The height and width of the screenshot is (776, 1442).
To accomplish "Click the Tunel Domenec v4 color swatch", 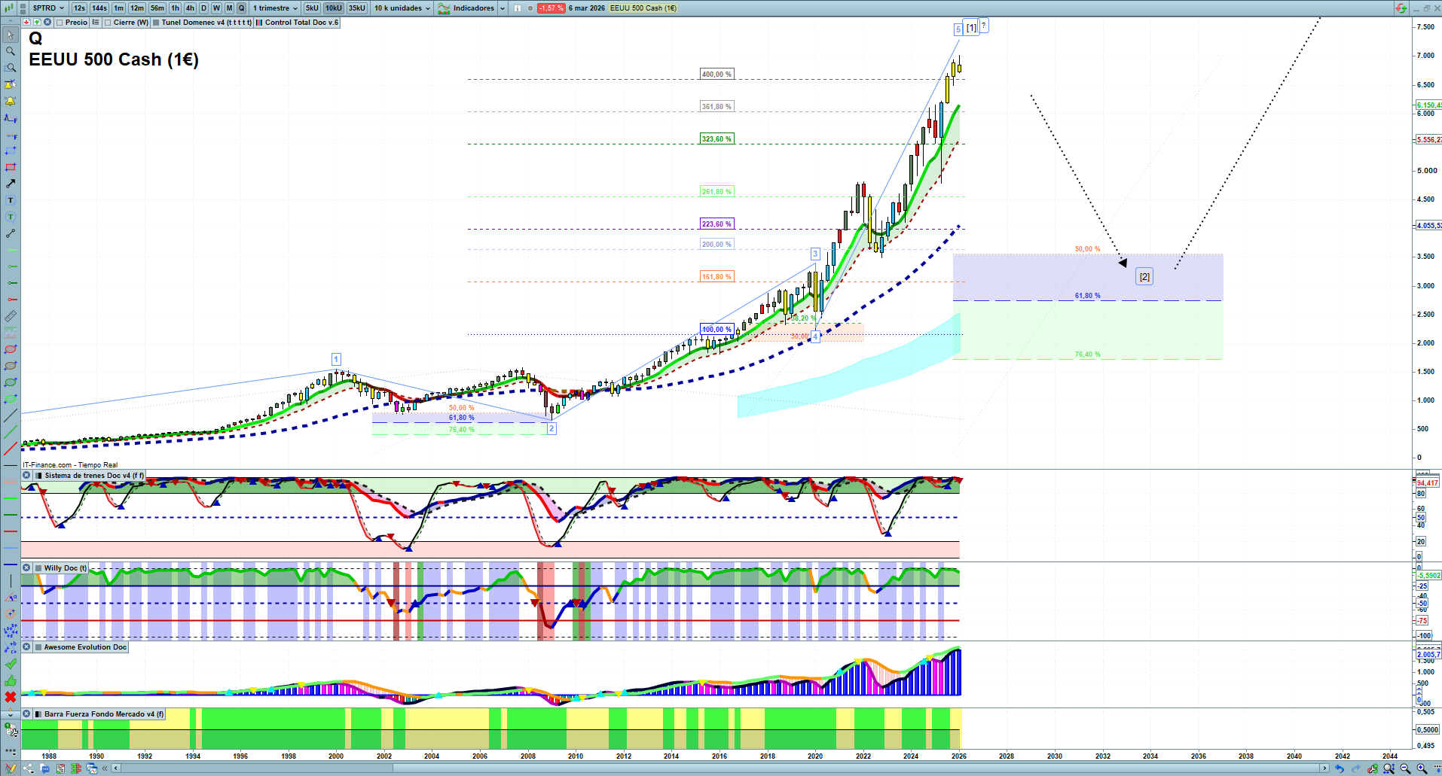I will point(156,23).
